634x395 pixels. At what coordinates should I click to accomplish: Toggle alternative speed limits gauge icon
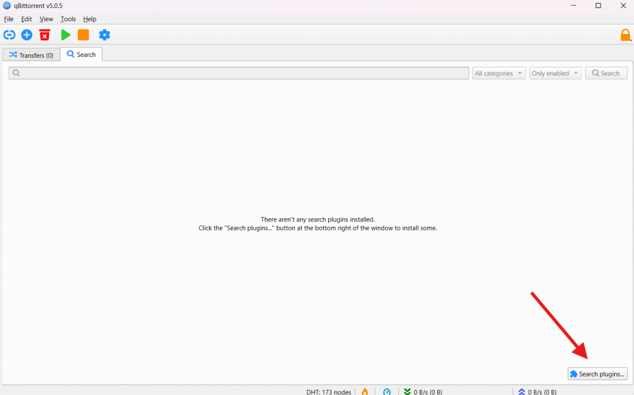[387, 391]
